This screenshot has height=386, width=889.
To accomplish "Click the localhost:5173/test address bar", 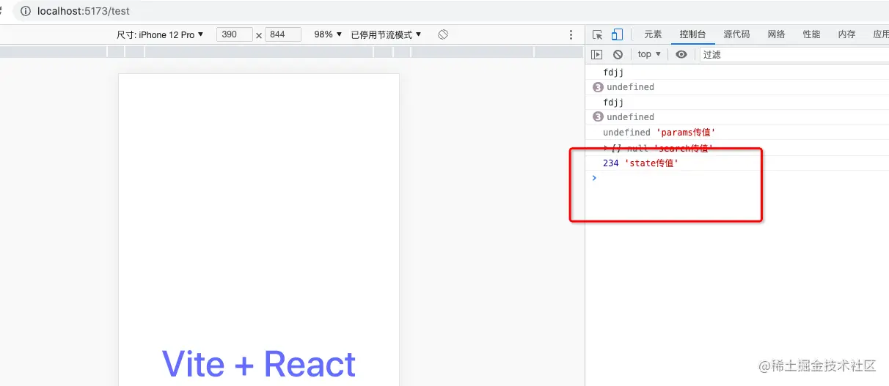I will pyautogui.click(x=84, y=11).
